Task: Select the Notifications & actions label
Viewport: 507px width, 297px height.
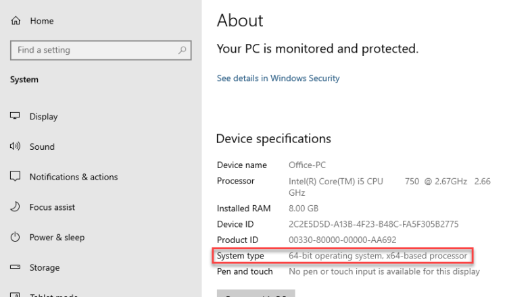Action: coord(74,177)
